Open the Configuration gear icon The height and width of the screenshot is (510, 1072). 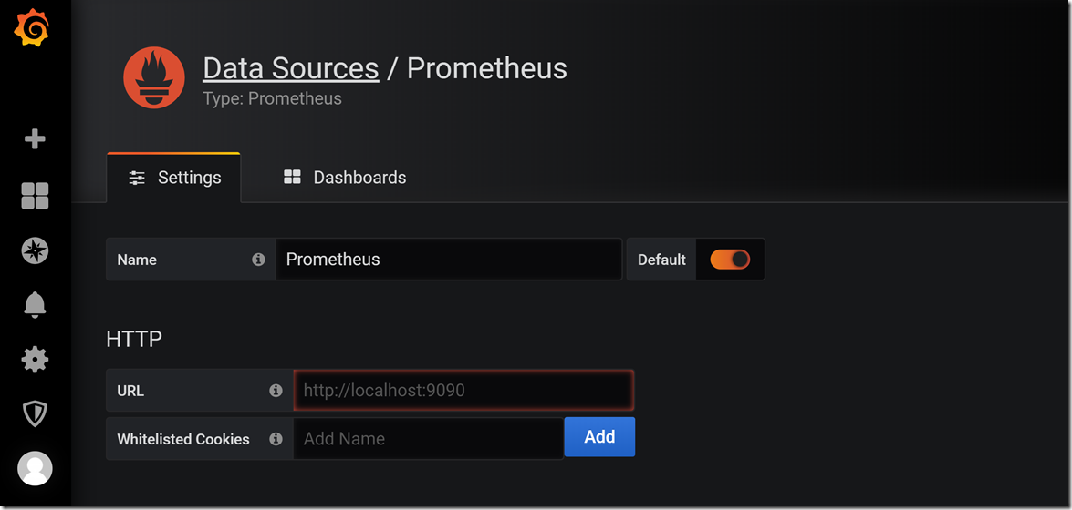click(x=35, y=359)
